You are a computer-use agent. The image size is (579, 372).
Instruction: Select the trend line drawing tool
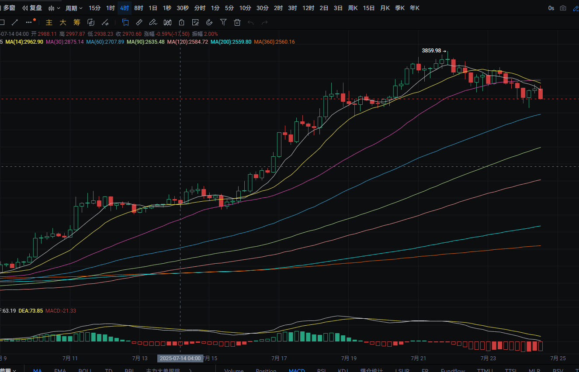tap(14, 22)
